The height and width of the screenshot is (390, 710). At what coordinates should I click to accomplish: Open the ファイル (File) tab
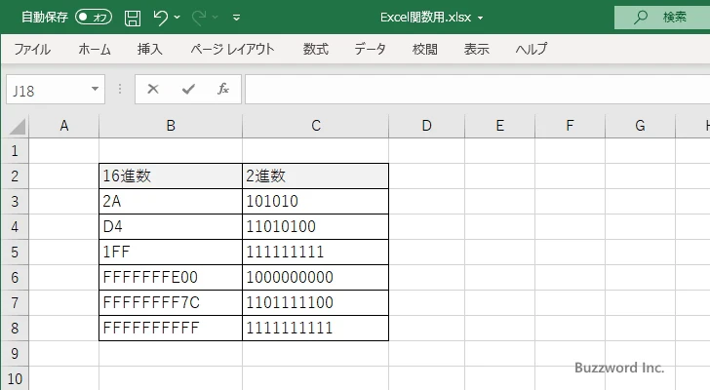coord(32,49)
